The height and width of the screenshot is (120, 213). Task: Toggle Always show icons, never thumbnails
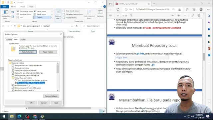[13, 65]
